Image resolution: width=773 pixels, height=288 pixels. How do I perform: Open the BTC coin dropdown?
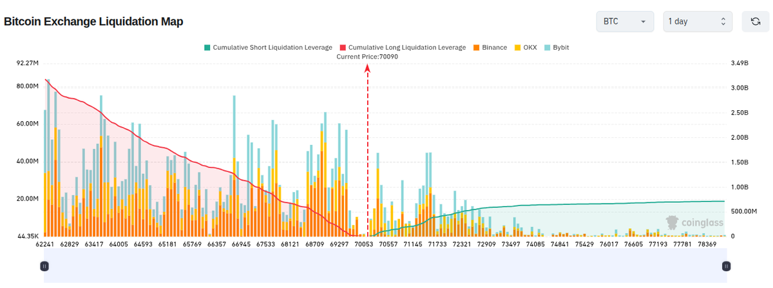625,21
